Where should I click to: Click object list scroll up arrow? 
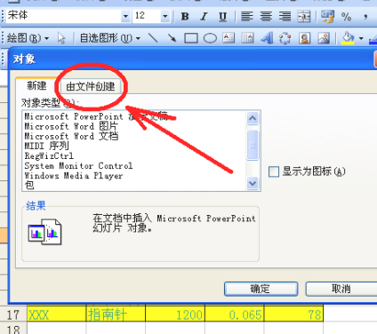(253, 118)
